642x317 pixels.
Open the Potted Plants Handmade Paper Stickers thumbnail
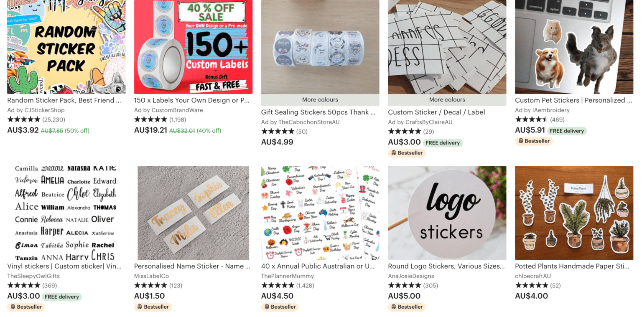pos(574,213)
